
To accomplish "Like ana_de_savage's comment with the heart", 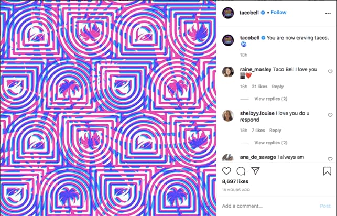I will click(x=330, y=159).
